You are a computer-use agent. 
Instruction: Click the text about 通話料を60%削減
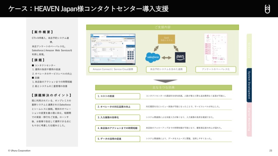coord(186,96)
